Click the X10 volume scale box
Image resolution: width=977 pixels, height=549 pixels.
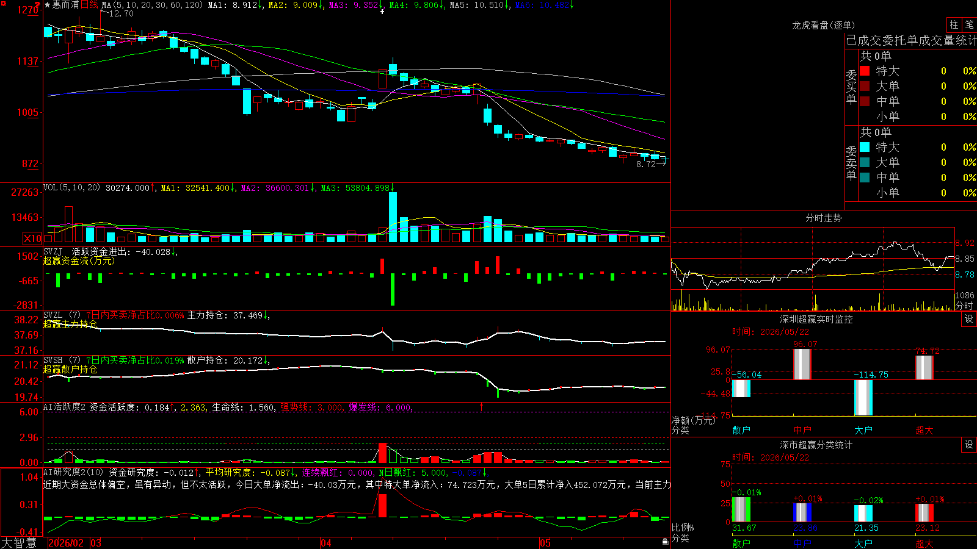click(x=33, y=239)
